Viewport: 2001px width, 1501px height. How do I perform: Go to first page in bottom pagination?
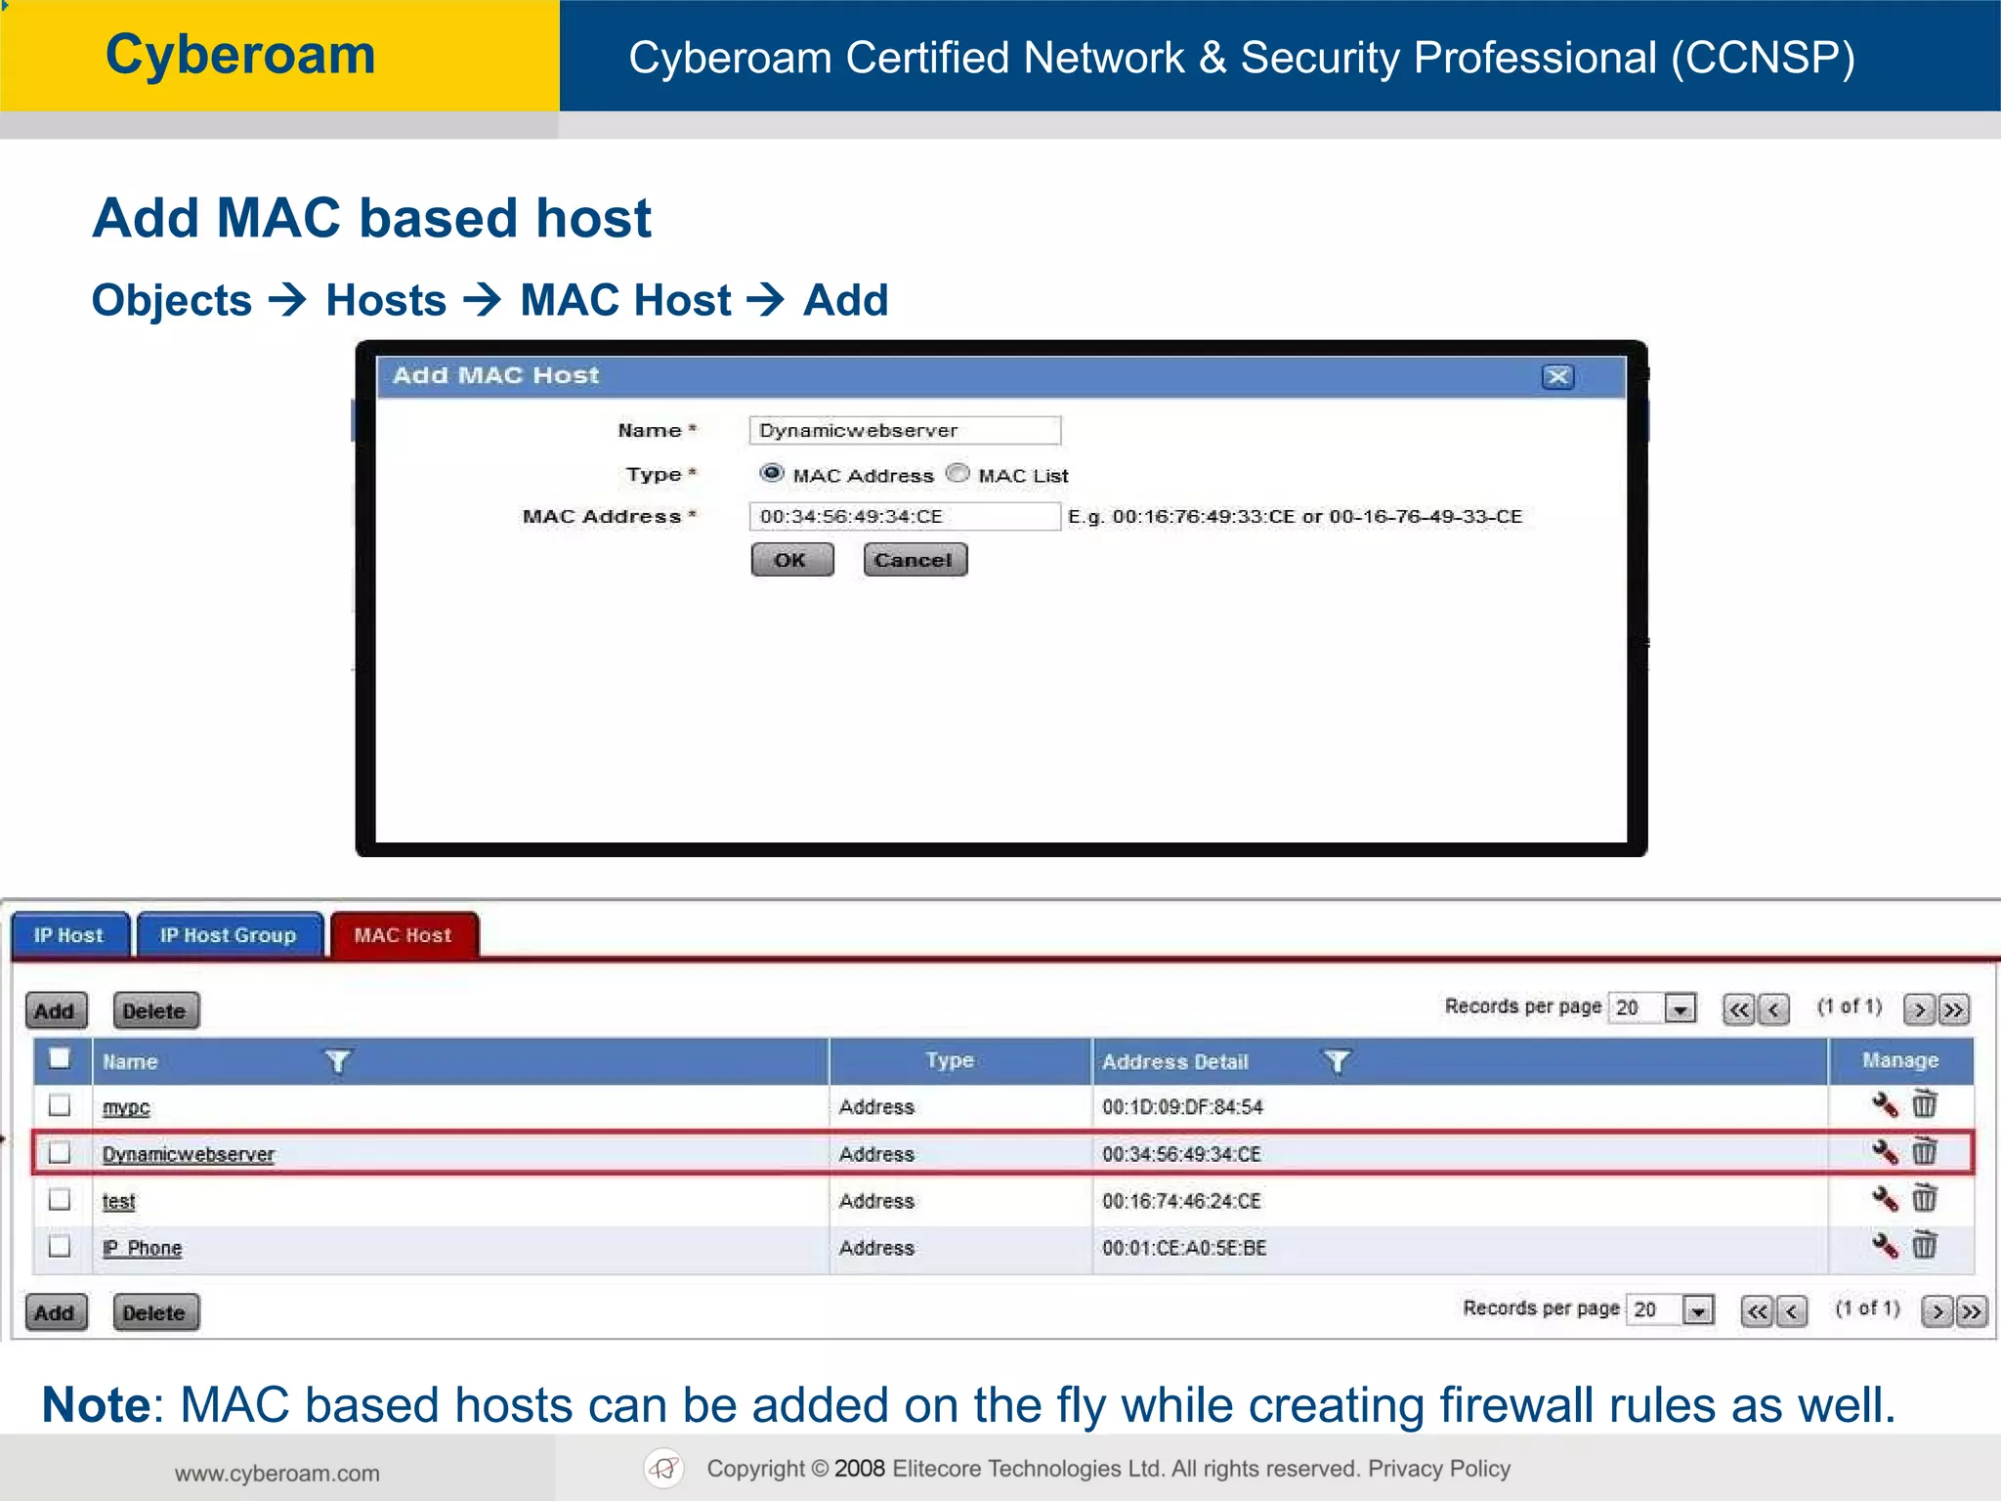[1757, 1311]
